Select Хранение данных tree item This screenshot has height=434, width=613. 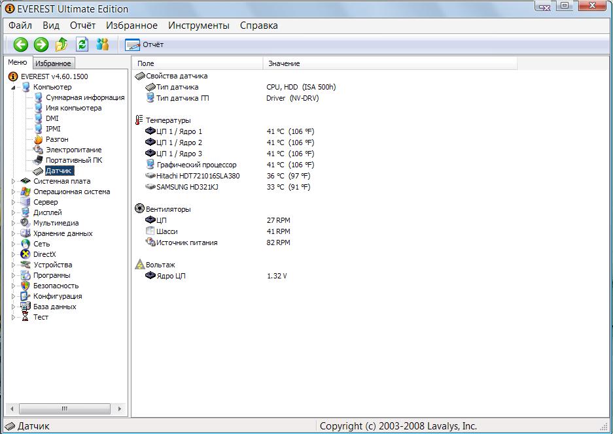point(63,233)
